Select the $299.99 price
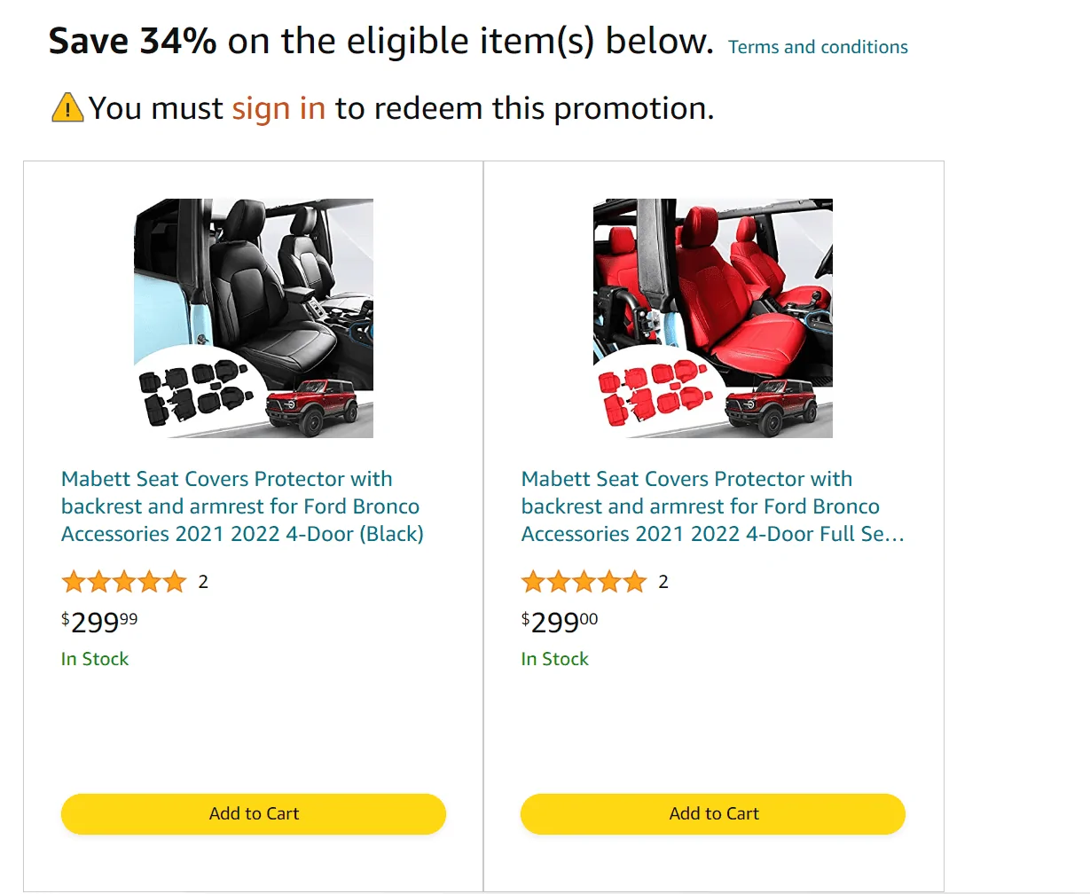This screenshot has height=894, width=1090. 99,622
